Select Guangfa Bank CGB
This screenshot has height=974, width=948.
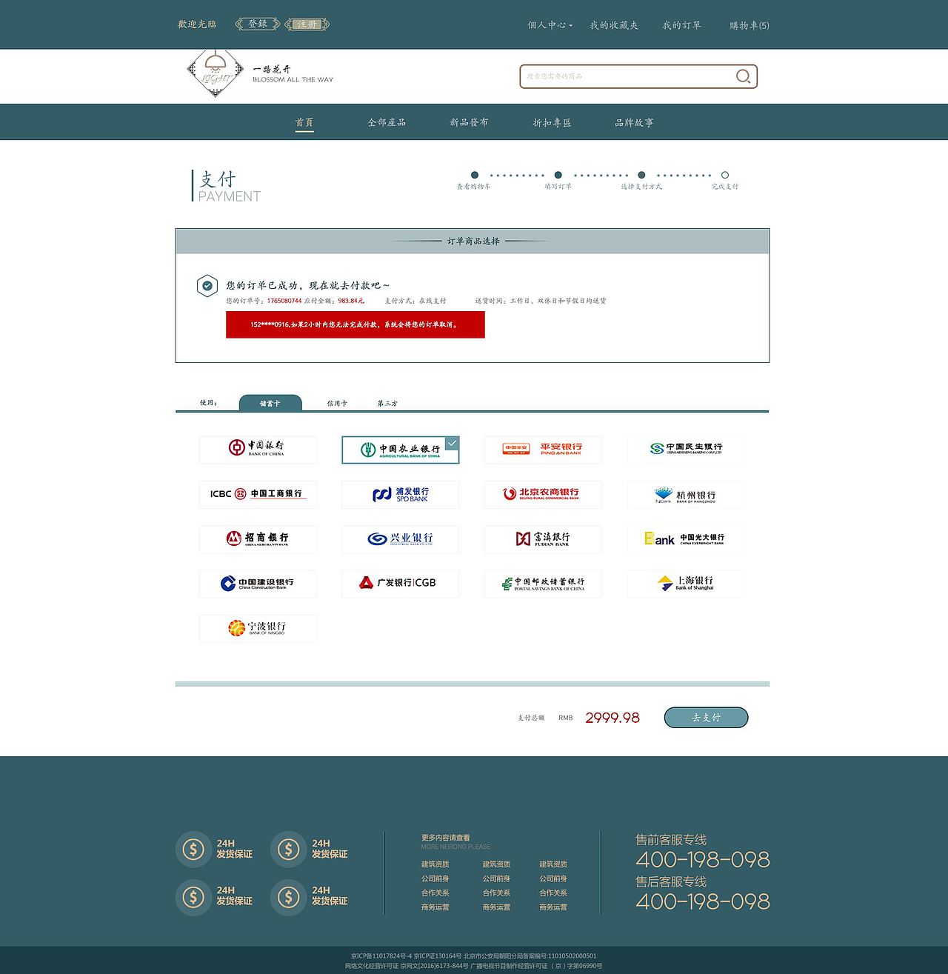(400, 584)
